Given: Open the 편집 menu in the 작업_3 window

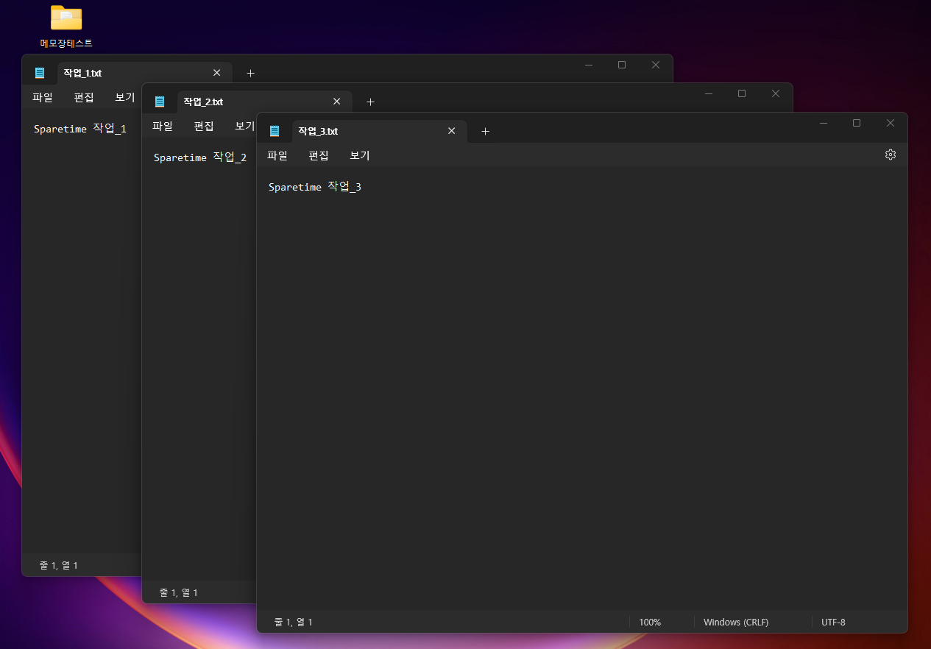Looking at the screenshot, I should click(319, 155).
